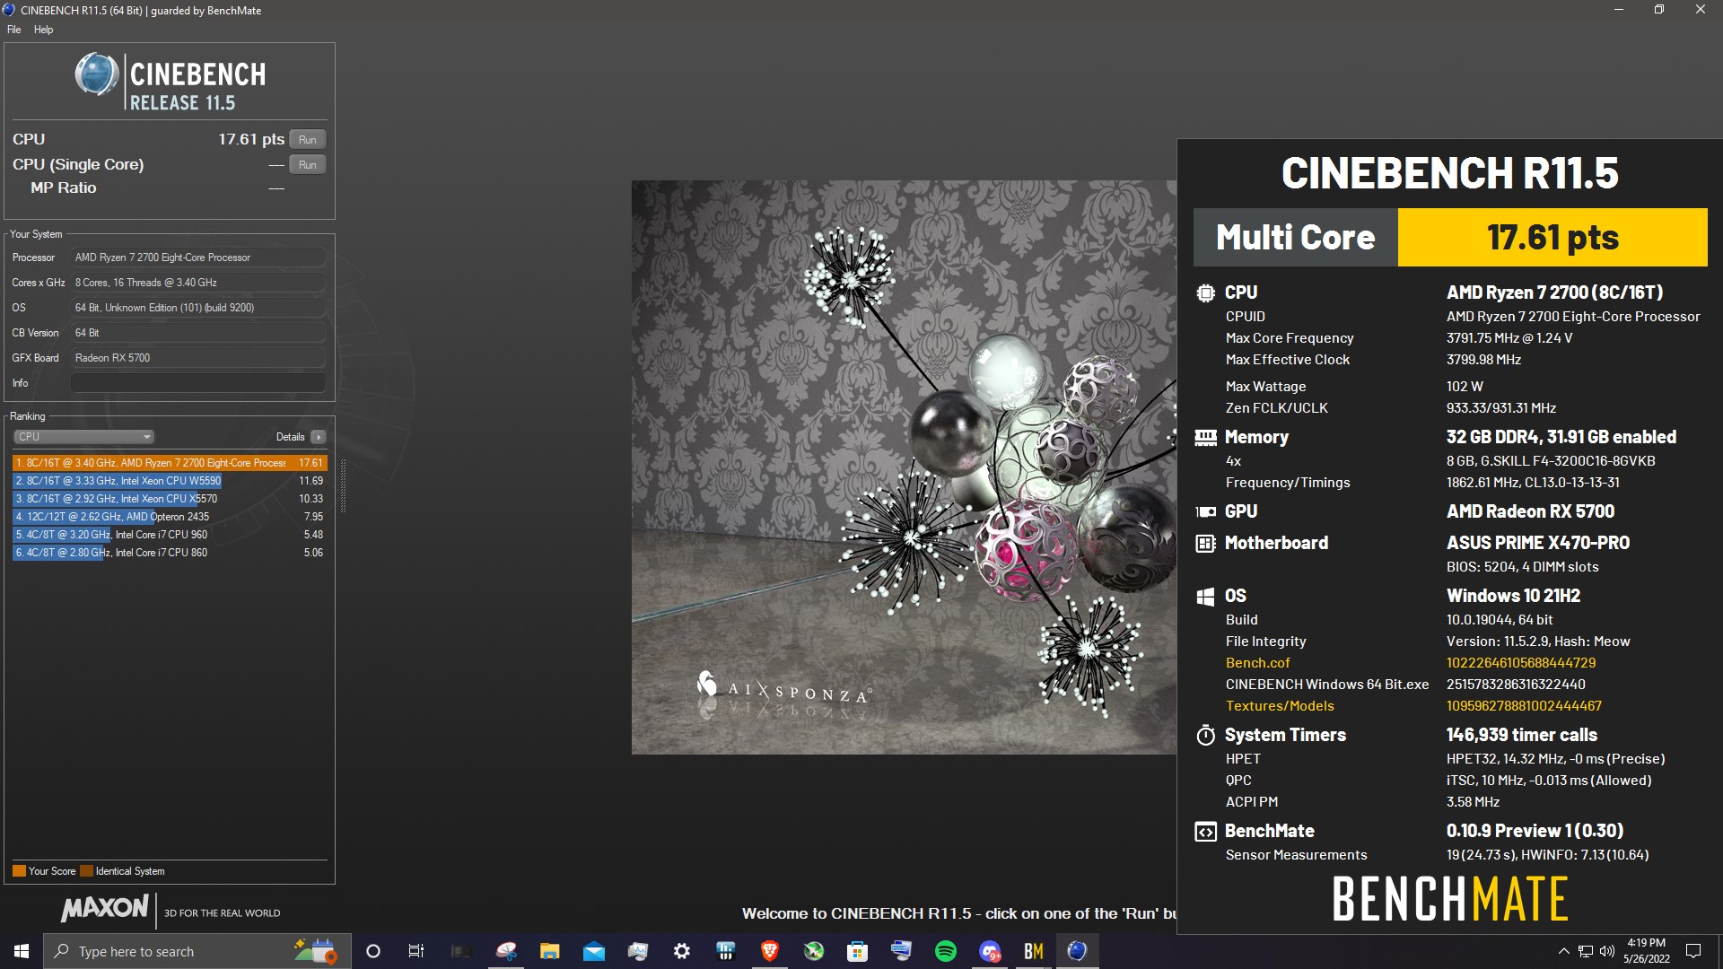Open Discord from the taskbar
The image size is (1723, 969).
pyautogui.click(x=990, y=951)
